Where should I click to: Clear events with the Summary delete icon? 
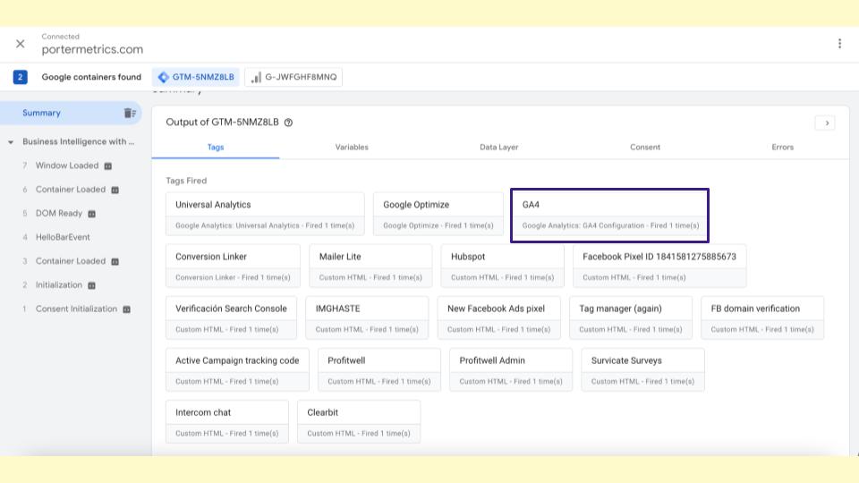coord(130,113)
